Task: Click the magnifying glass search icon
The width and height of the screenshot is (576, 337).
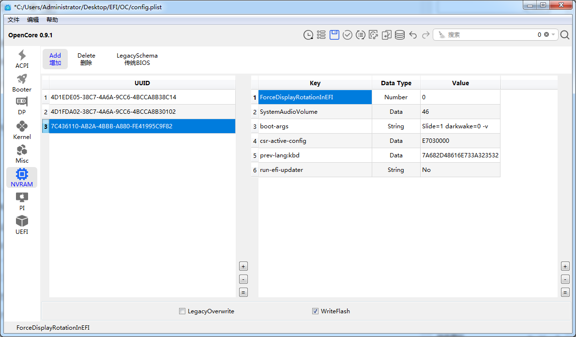Action: click(x=565, y=35)
